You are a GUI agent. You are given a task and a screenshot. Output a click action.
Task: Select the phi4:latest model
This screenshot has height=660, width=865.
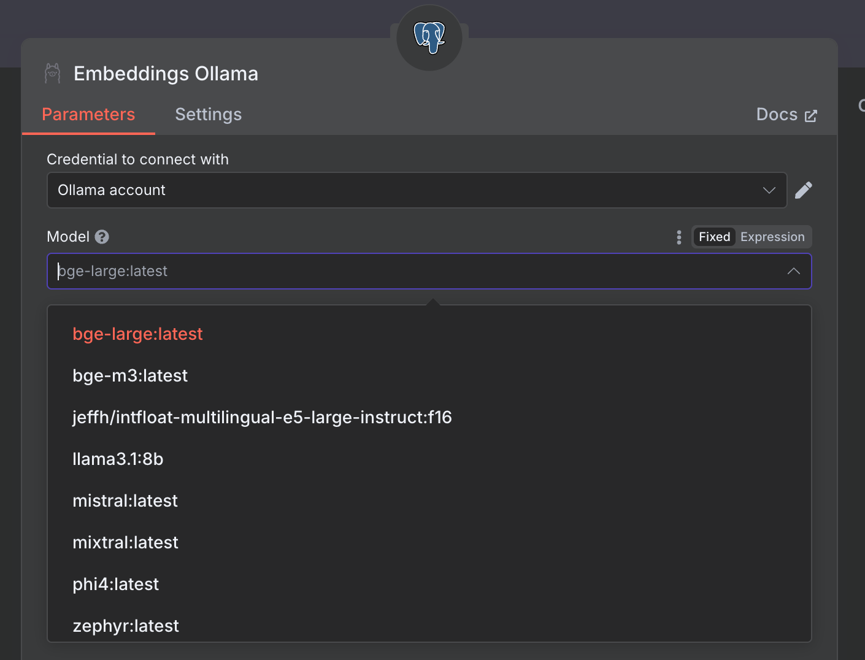click(429, 584)
